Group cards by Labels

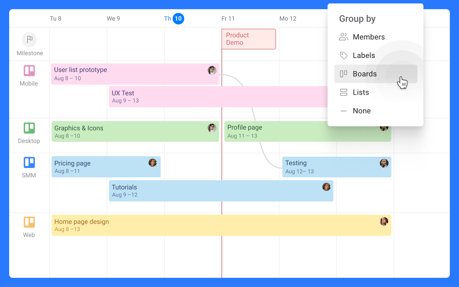click(x=364, y=55)
